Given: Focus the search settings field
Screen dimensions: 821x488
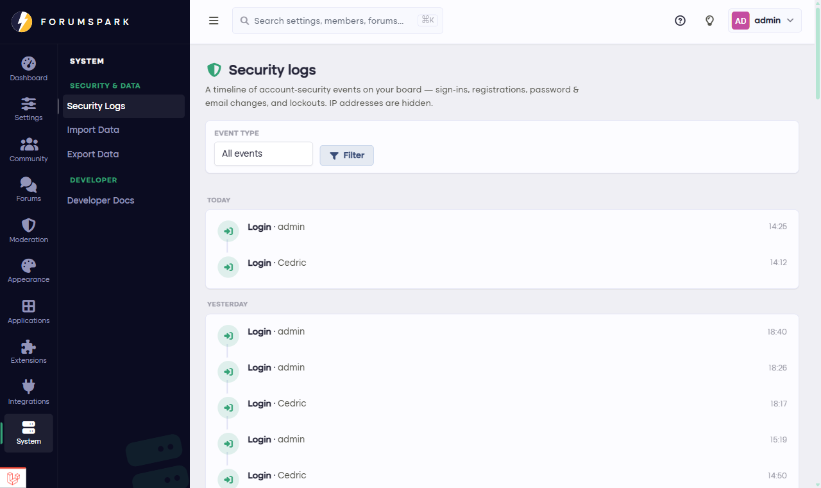Looking at the screenshot, I should click(337, 21).
